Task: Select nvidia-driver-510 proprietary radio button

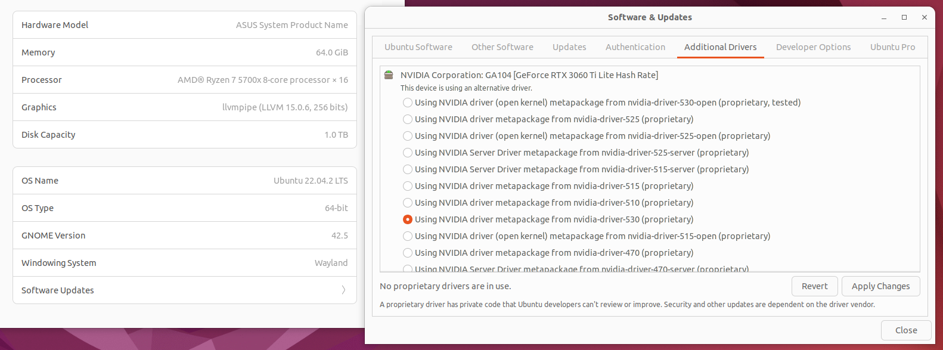Action: (x=408, y=203)
